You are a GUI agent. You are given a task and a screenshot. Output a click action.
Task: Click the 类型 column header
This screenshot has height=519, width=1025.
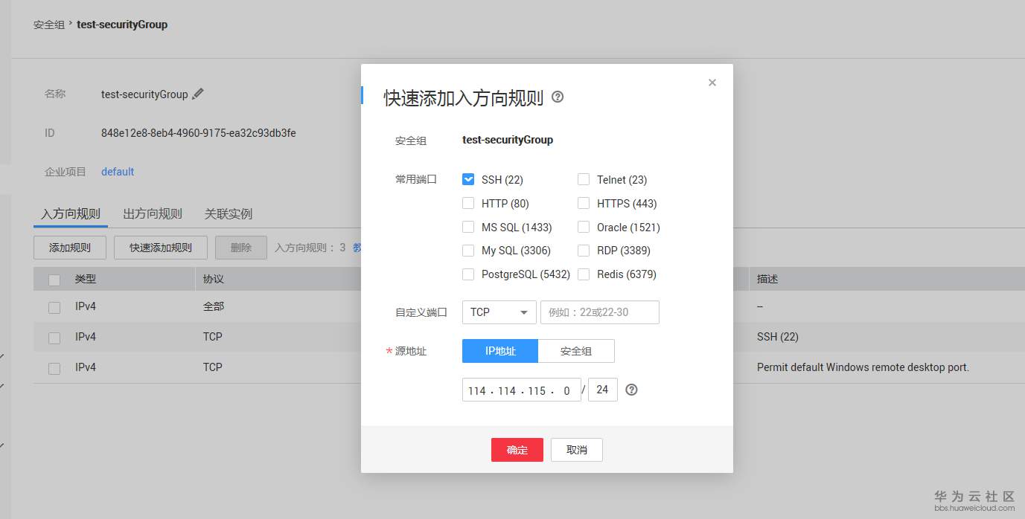86,279
